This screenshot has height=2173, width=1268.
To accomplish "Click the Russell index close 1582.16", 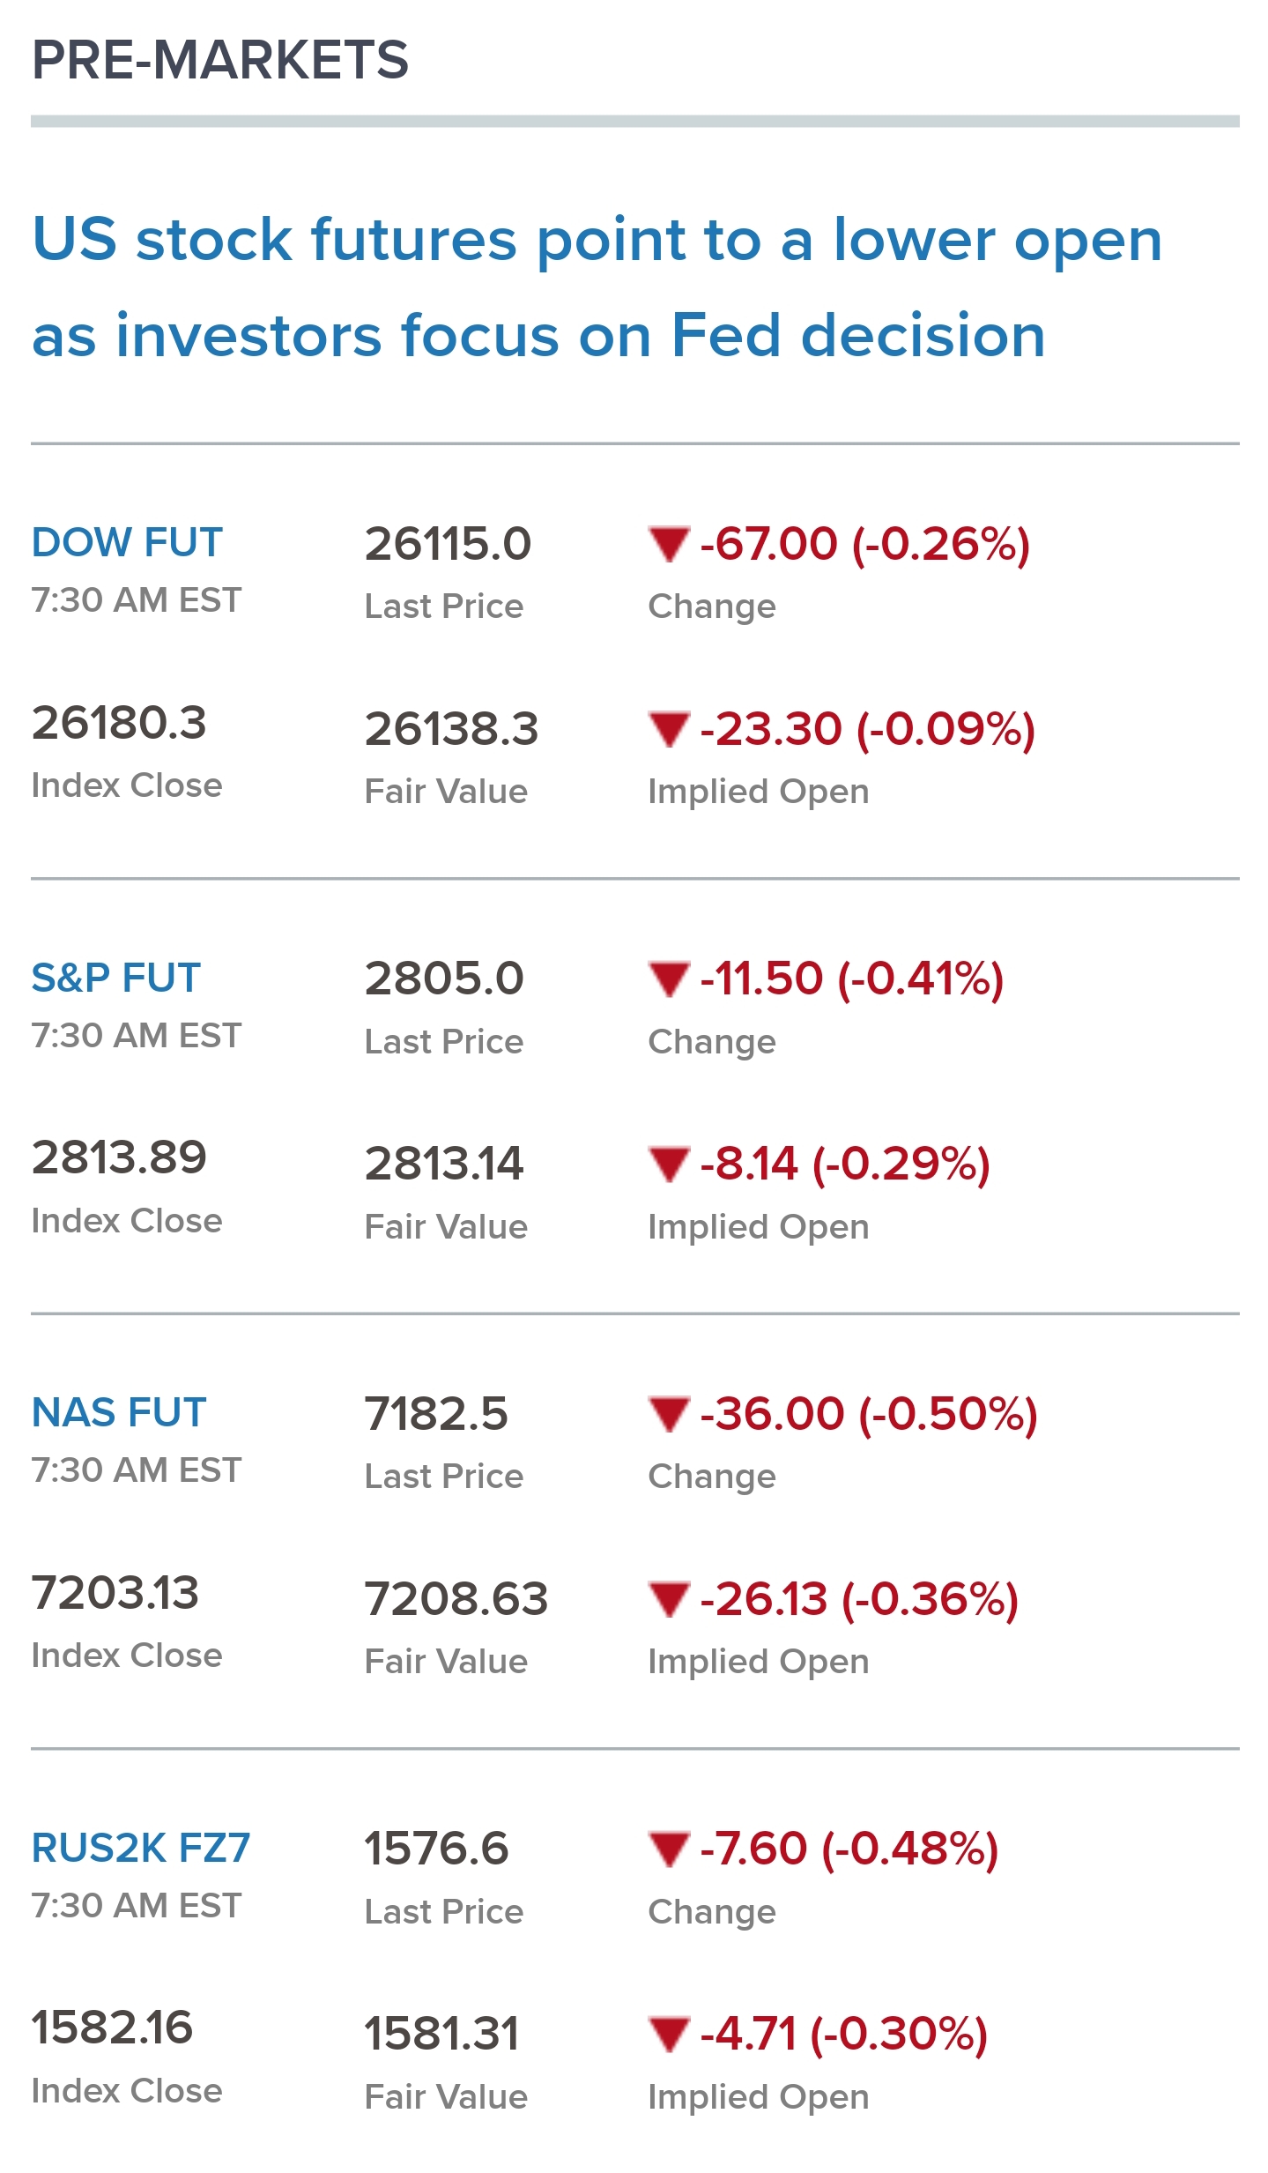I will coord(113,2028).
